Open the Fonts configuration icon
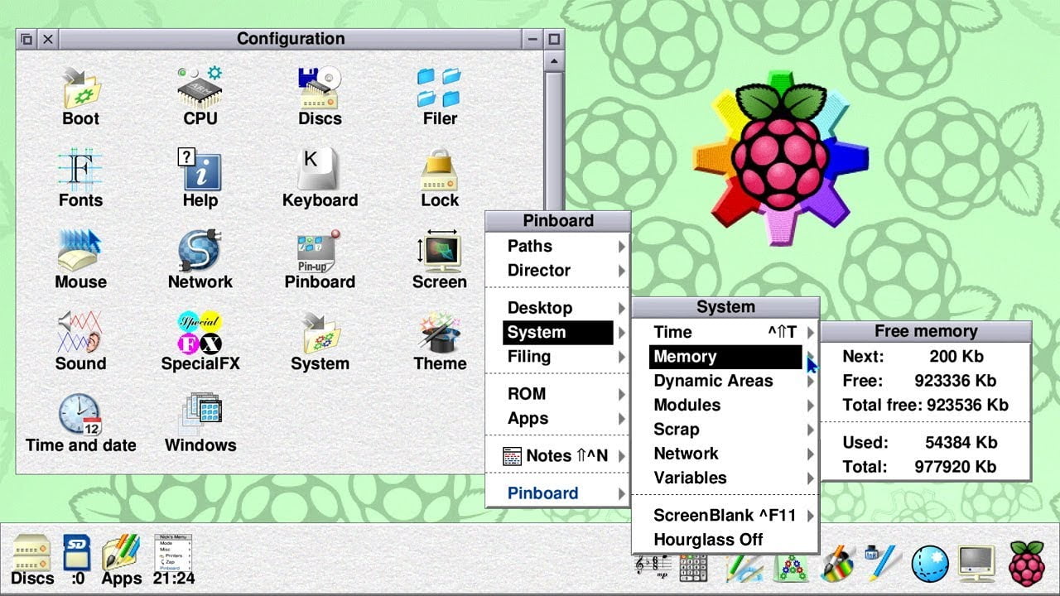This screenshot has width=1060, height=596. [x=80, y=169]
